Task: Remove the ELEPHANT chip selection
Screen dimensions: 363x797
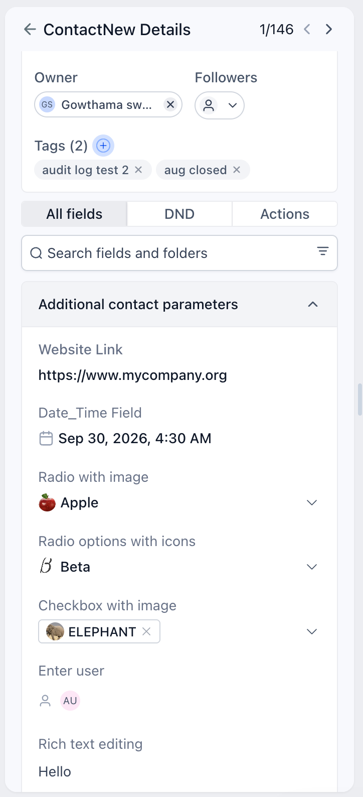Action: 146,631
